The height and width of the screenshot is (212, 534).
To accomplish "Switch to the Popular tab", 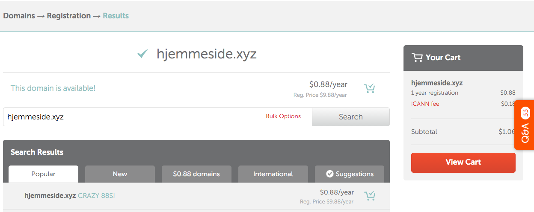I will pos(43,174).
